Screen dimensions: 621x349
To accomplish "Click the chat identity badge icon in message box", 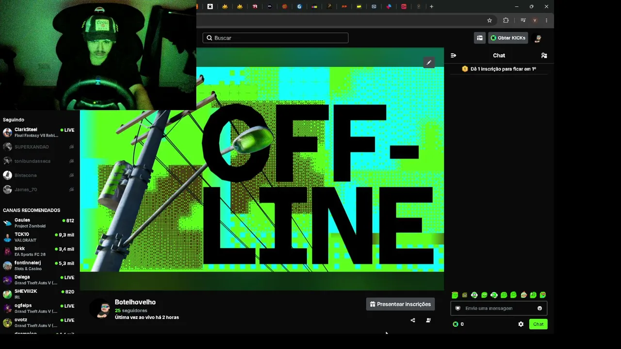I will pos(458,308).
